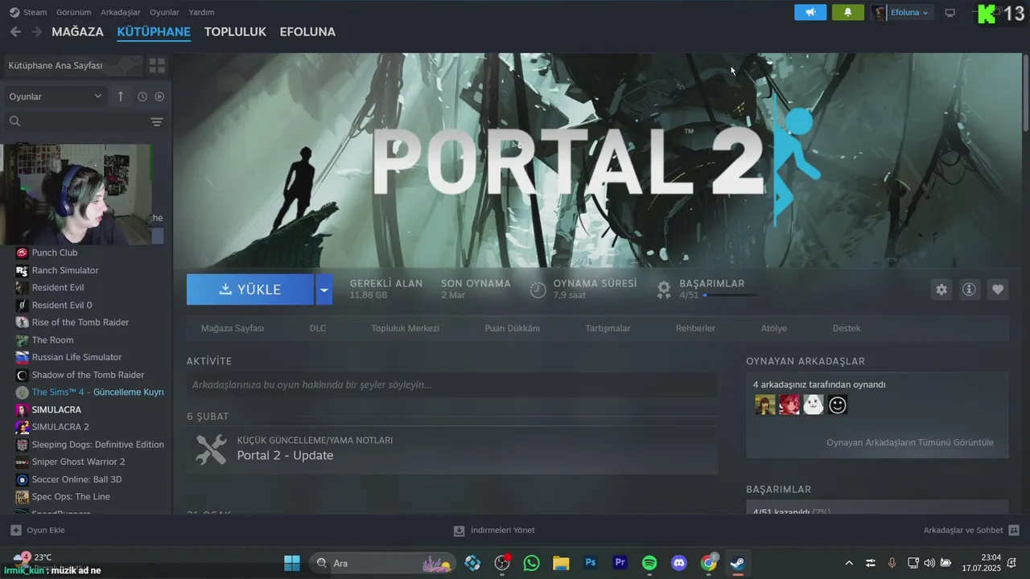Screen dimensions: 1030x579
Task: Click the play time clock icon
Action: [x=538, y=289]
